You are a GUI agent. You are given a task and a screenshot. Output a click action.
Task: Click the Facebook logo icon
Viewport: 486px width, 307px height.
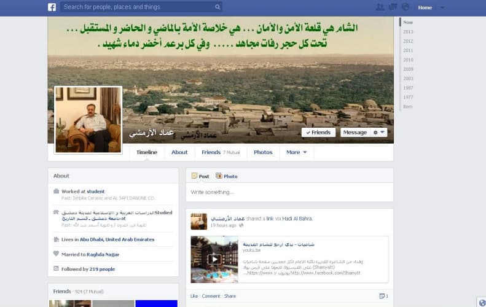[52, 7]
